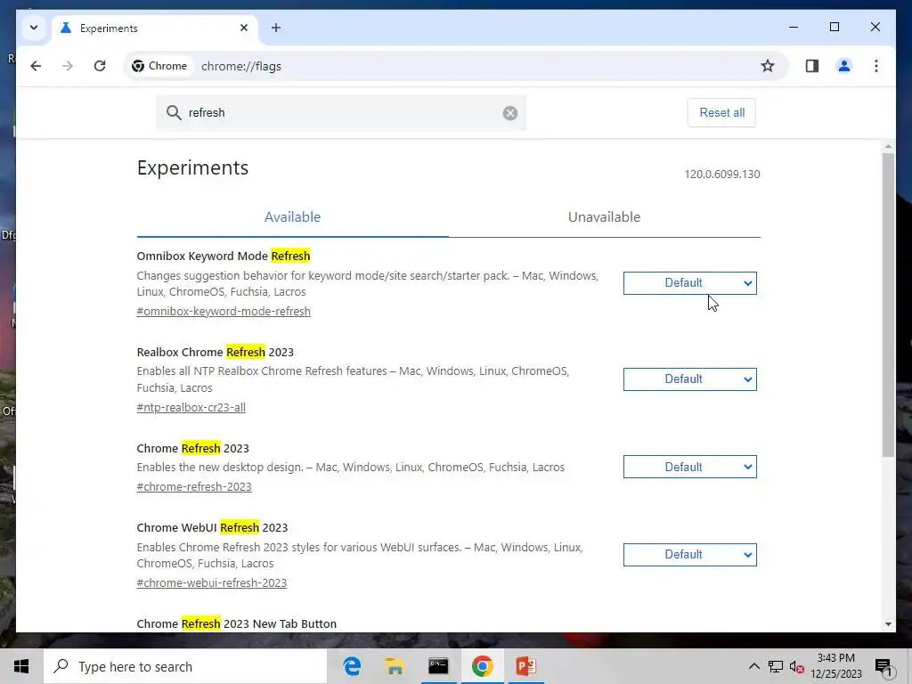Click the Reset all button
This screenshot has height=684, width=912.
pos(721,113)
